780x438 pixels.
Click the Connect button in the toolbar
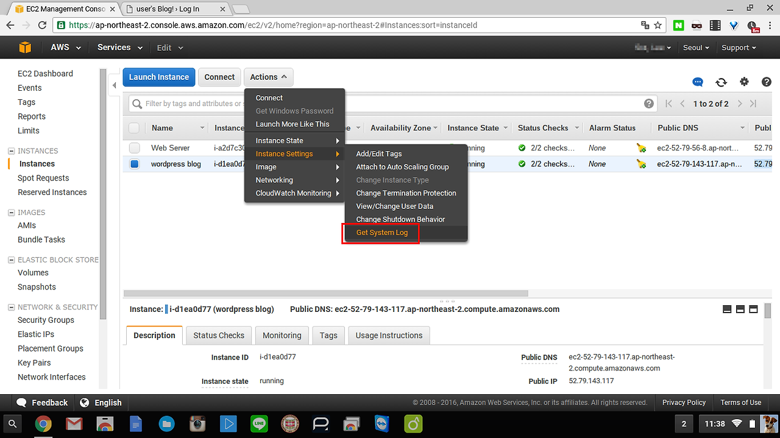[x=219, y=77]
